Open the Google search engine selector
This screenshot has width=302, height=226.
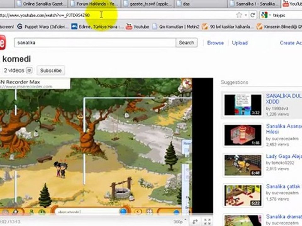tap(266, 15)
